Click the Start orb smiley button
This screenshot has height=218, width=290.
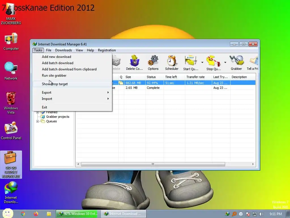[8, 213]
